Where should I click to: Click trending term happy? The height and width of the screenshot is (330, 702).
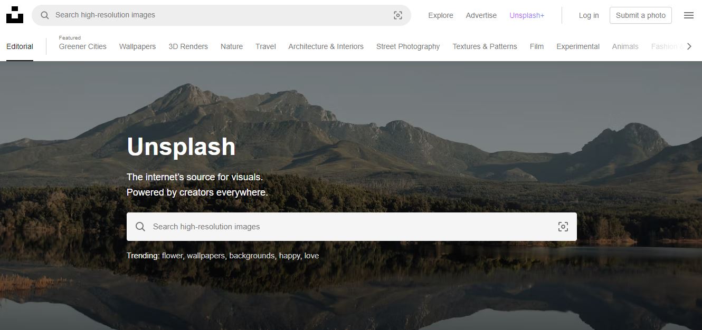290,256
